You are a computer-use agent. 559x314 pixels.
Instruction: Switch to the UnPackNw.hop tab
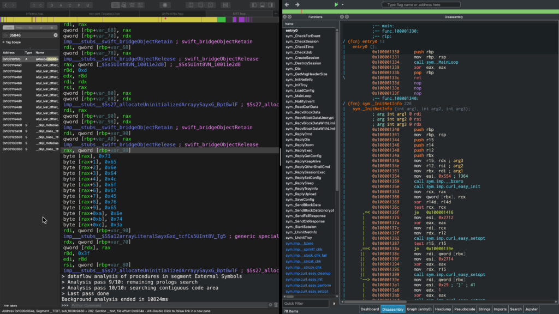(173, 13)
